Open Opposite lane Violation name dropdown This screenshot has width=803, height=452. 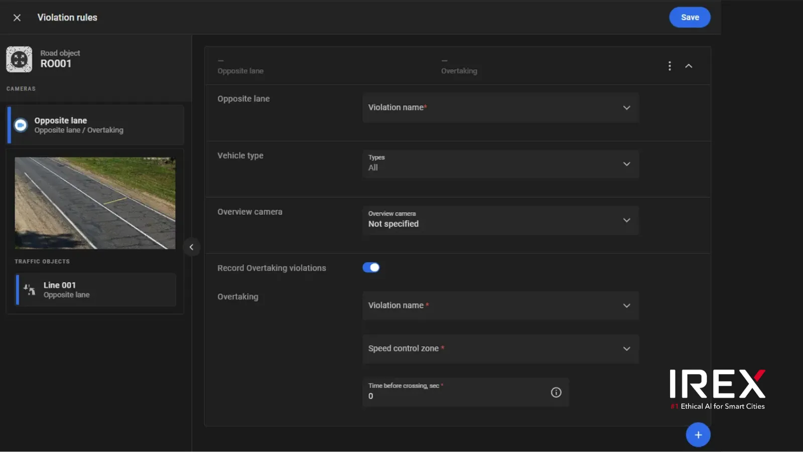[500, 107]
